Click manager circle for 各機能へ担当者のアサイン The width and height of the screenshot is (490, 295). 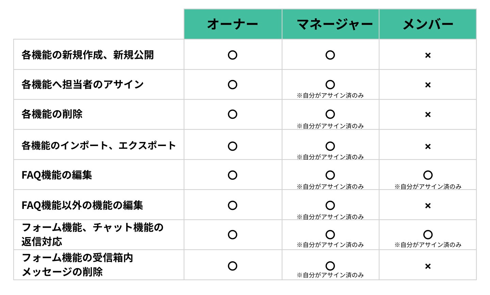point(330,85)
